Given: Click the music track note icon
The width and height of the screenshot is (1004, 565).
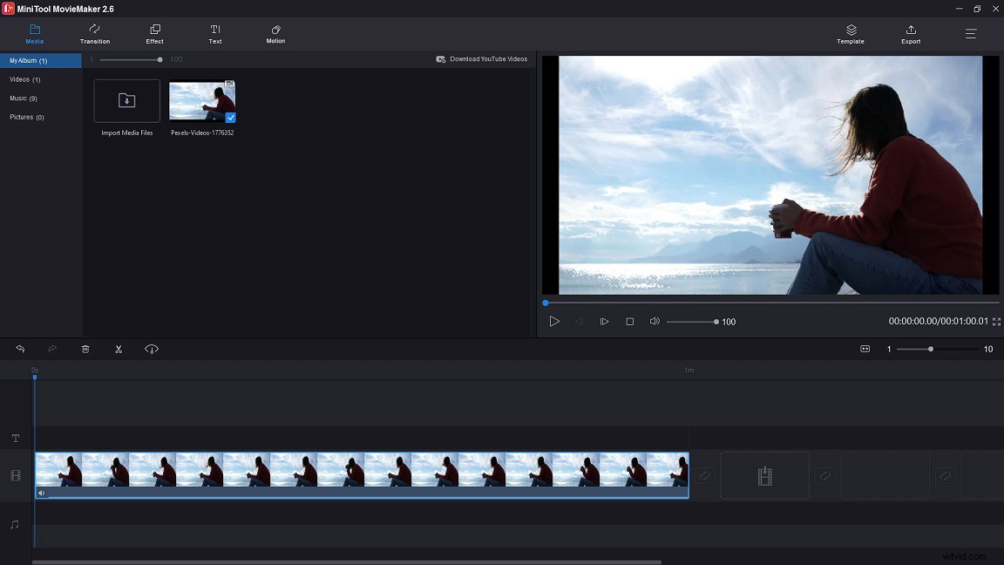Looking at the screenshot, I should (15, 525).
